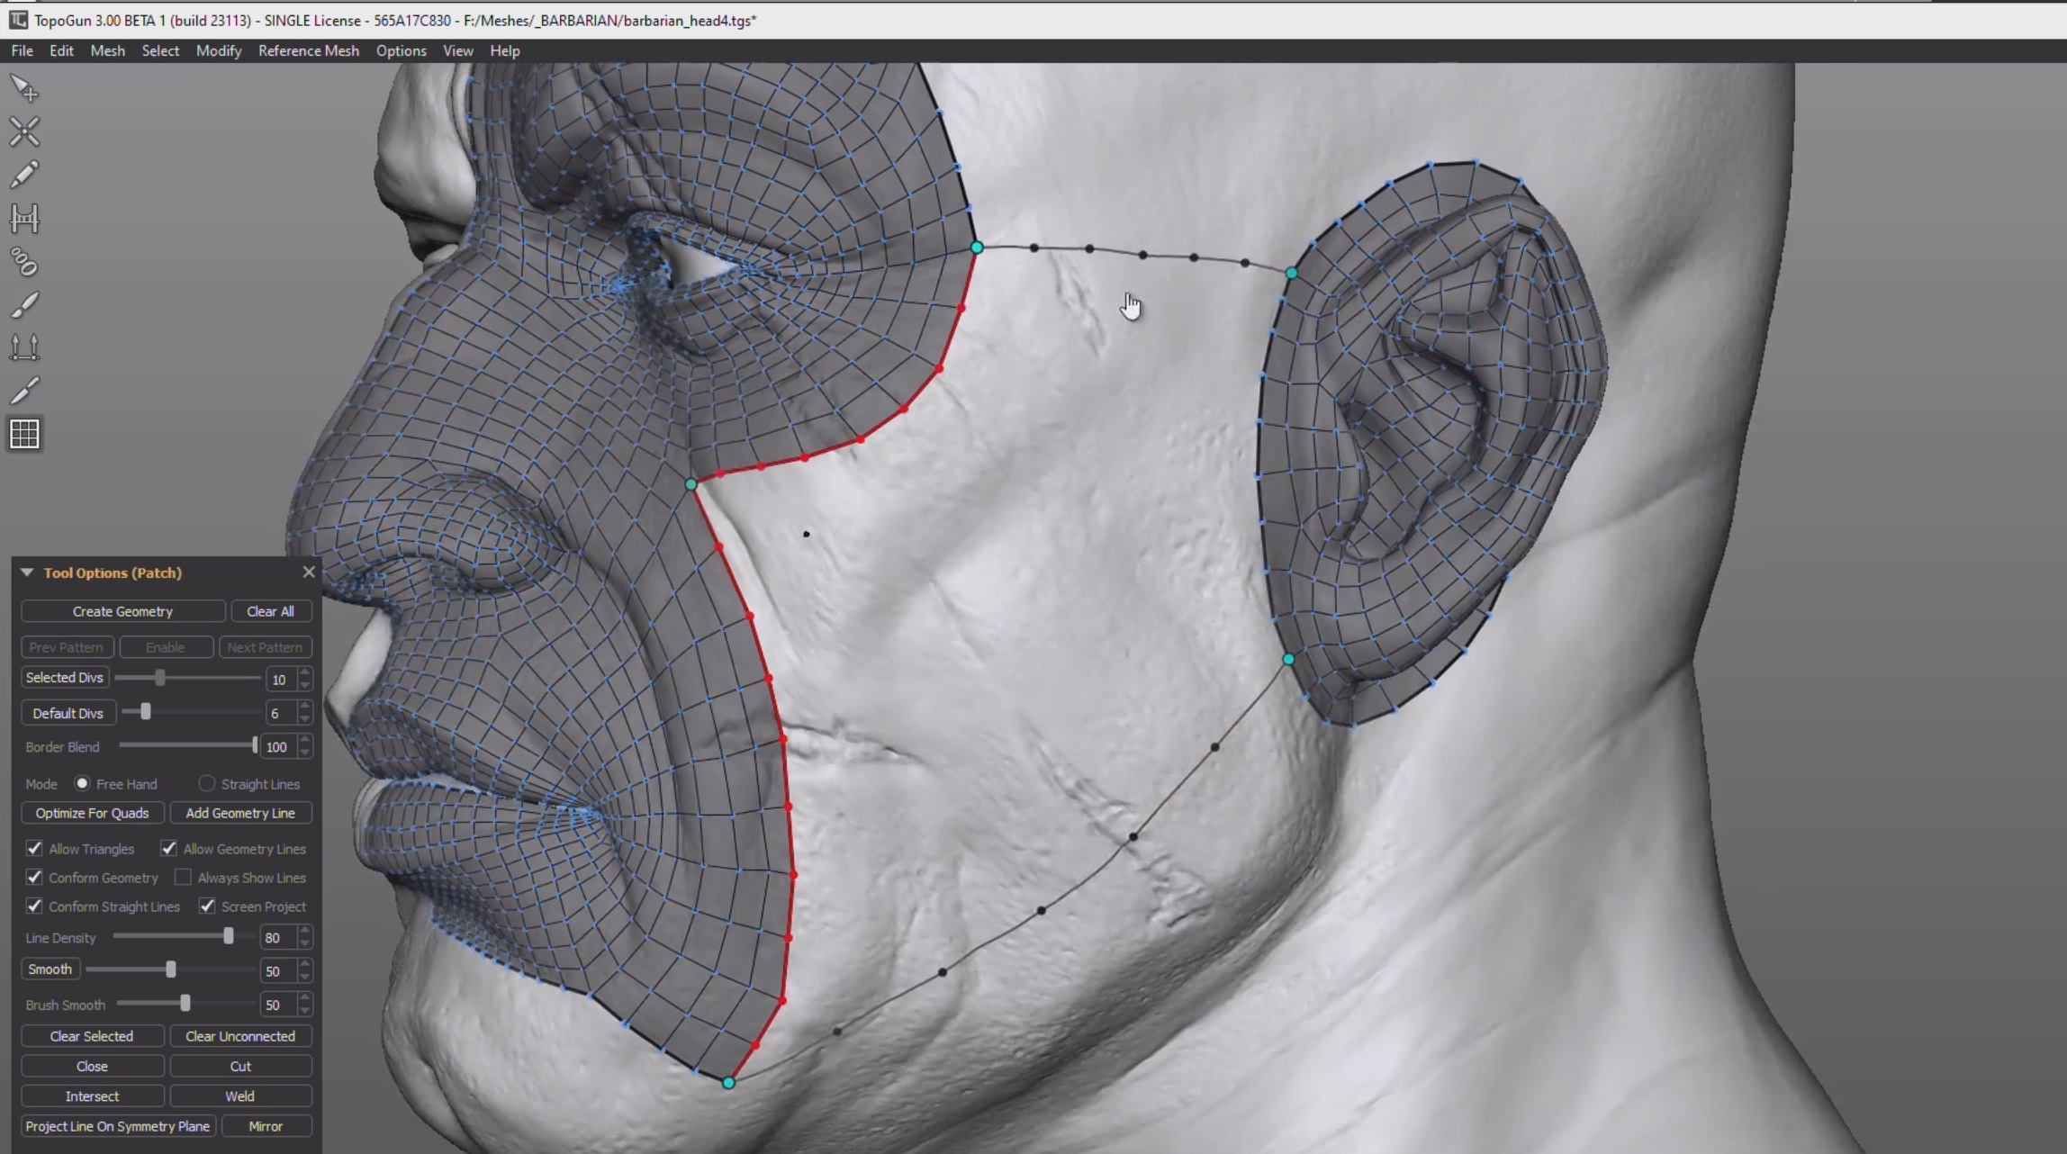Click the Line Density slider handle
The image size is (2067, 1154).
[229, 937]
